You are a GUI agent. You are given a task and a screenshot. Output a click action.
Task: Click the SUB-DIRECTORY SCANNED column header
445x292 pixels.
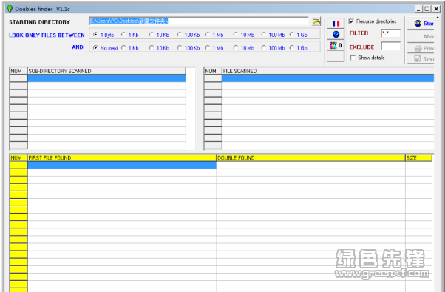[106, 71]
